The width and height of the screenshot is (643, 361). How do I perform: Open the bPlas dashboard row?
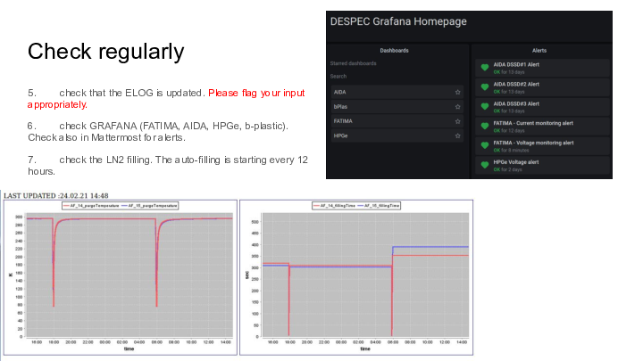click(x=397, y=107)
